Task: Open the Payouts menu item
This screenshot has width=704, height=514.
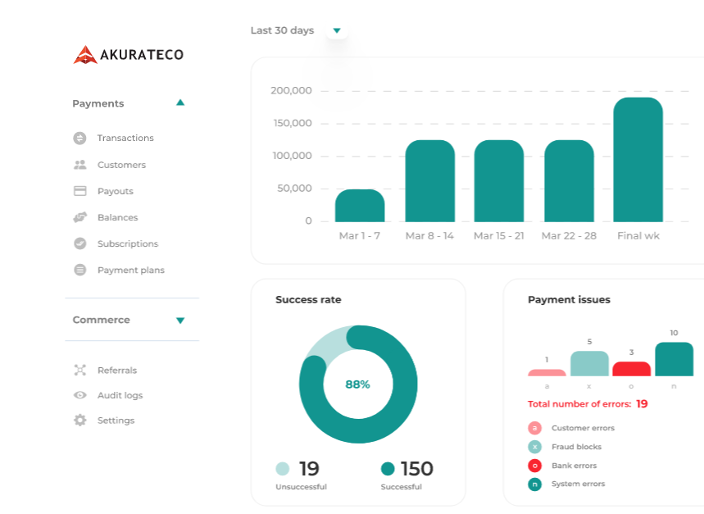Action: [116, 191]
